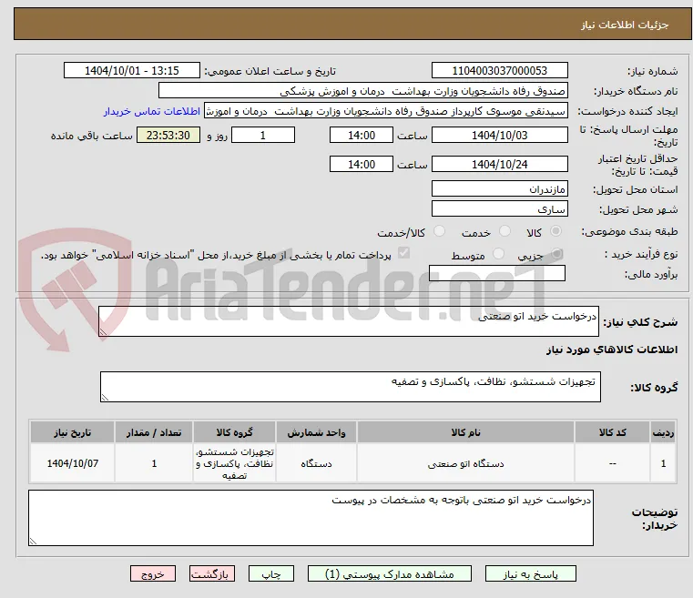The image size is (693, 598).
Task: Click the پاسخ به نیاز button
Action: tap(530, 573)
